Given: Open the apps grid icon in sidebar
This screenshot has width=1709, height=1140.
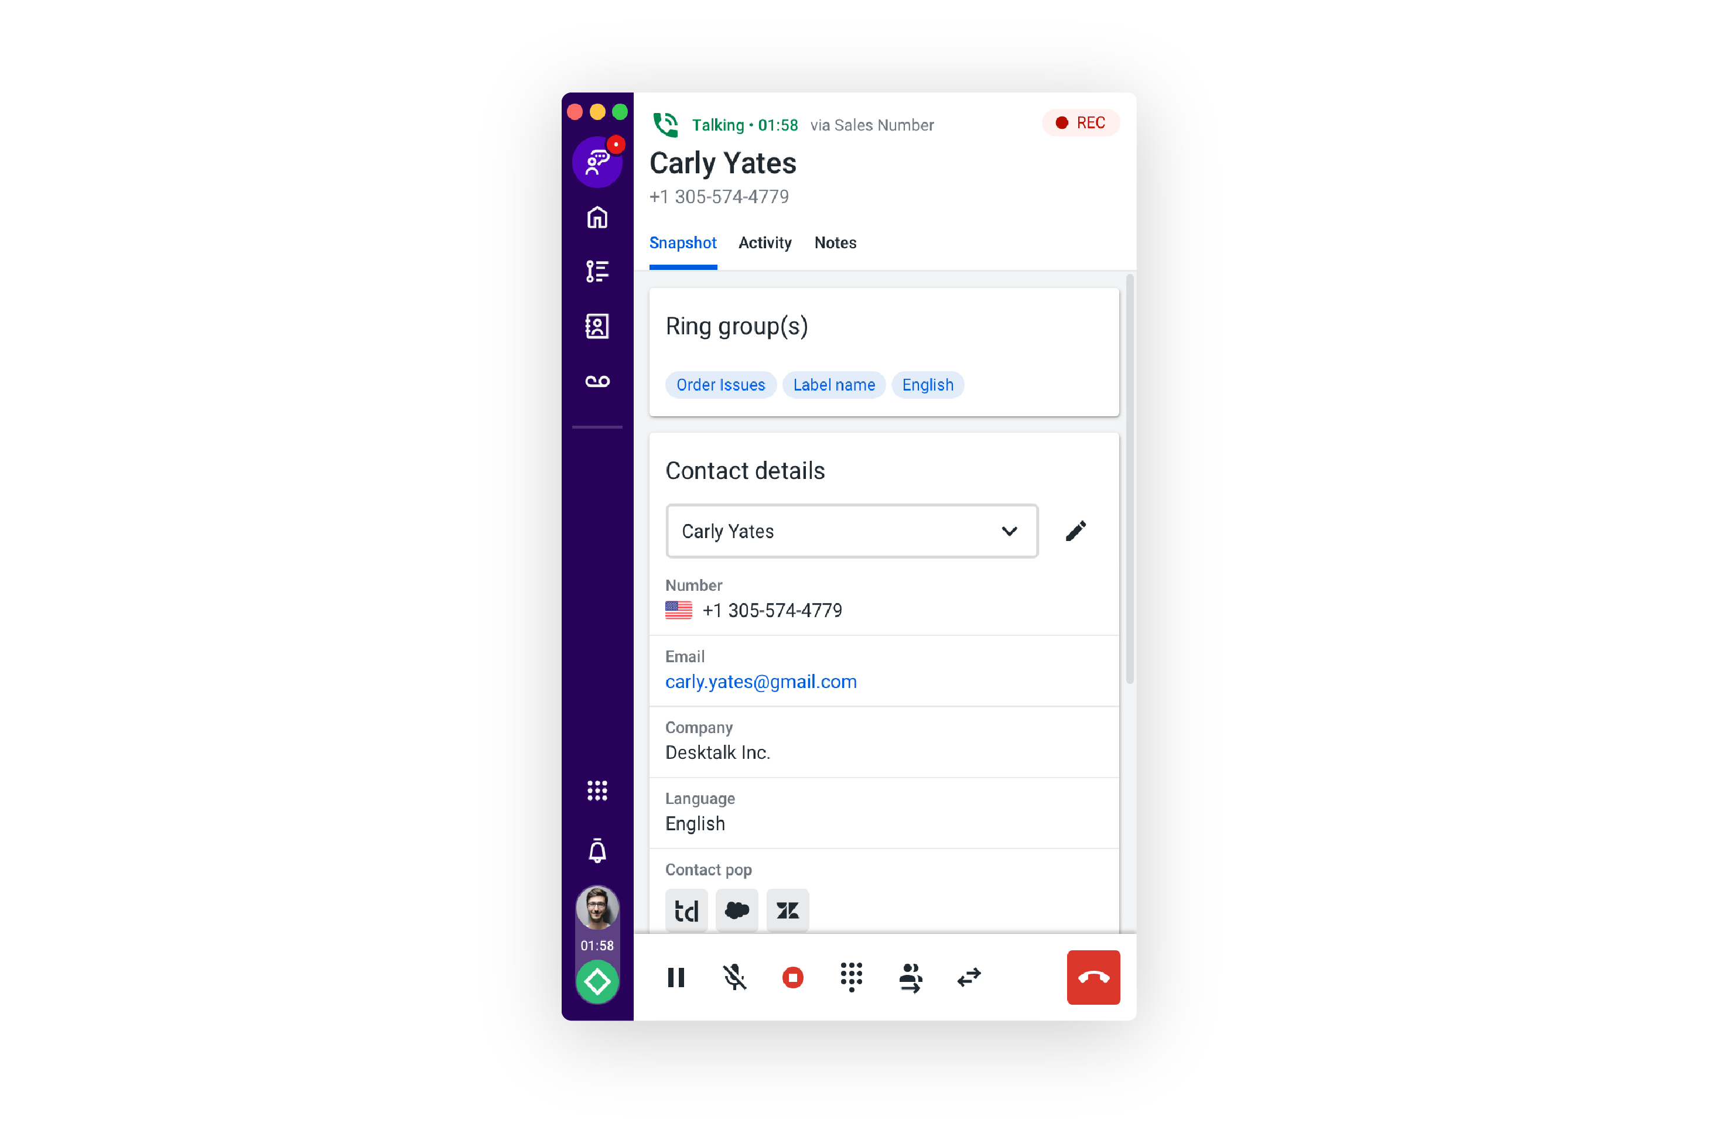Looking at the screenshot, I should click(597, 790).
